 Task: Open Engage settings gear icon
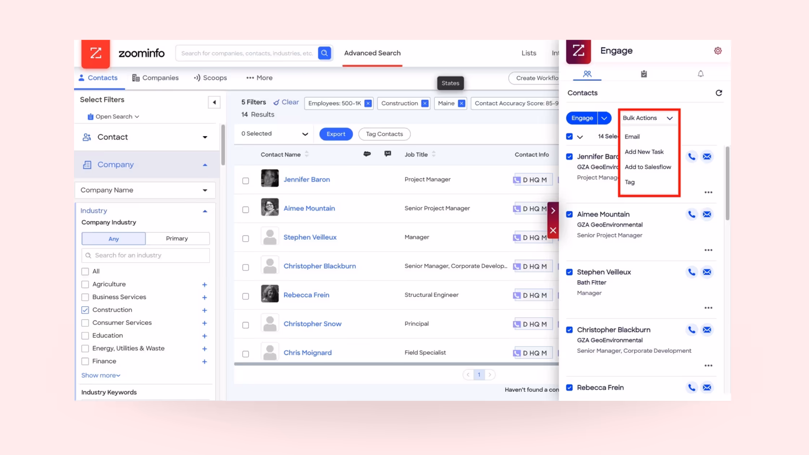(718, 51)
